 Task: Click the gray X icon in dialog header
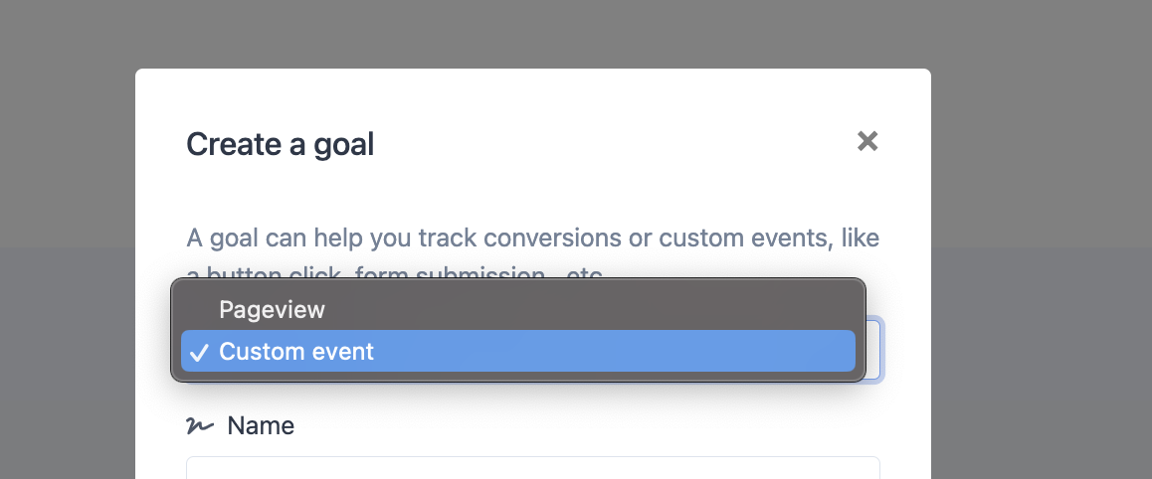coord(867,141)
